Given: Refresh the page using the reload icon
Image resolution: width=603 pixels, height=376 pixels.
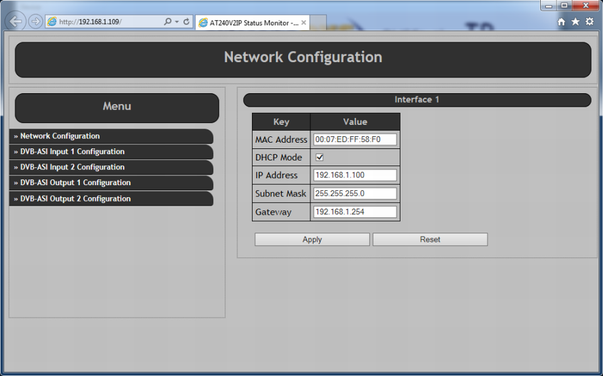Looking at the screenshot, I should click(187, 22).
